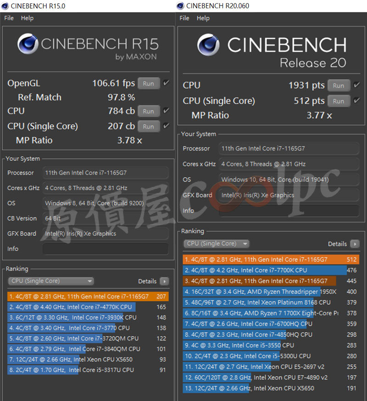Open the R20 ranking type dropdown
Image resolution: width=367 pixels, height=401 pixels.
(x=217, y=244)
